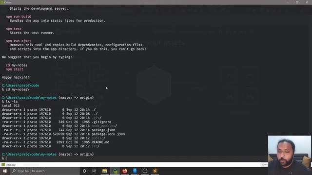Open File Explorer from the taskbar

tap(105, 171)
